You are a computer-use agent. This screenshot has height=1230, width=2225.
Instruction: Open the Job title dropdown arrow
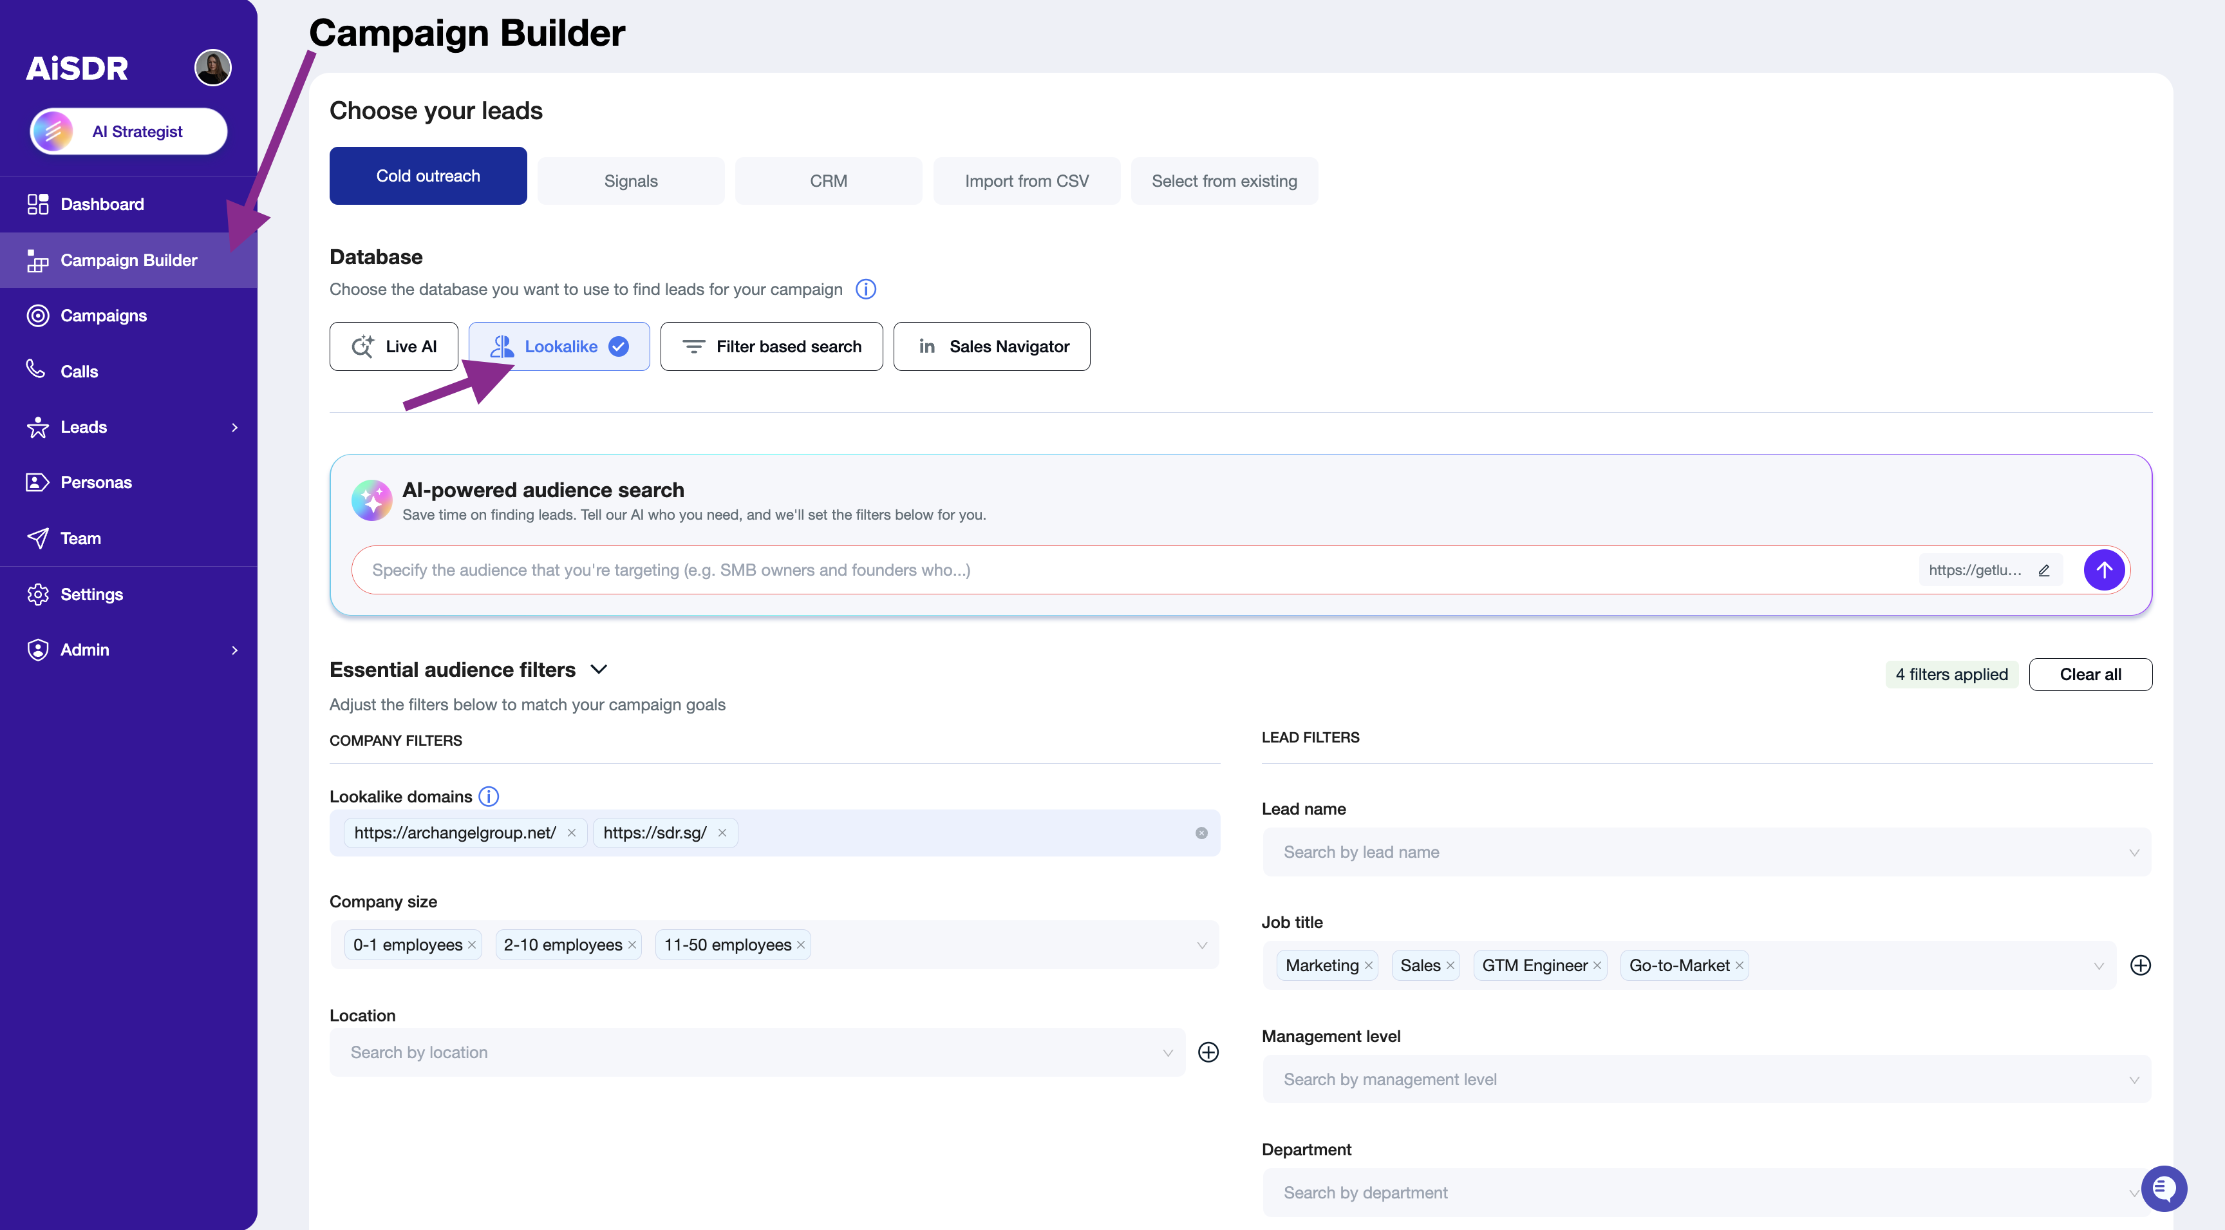(x=2098, y=966)
